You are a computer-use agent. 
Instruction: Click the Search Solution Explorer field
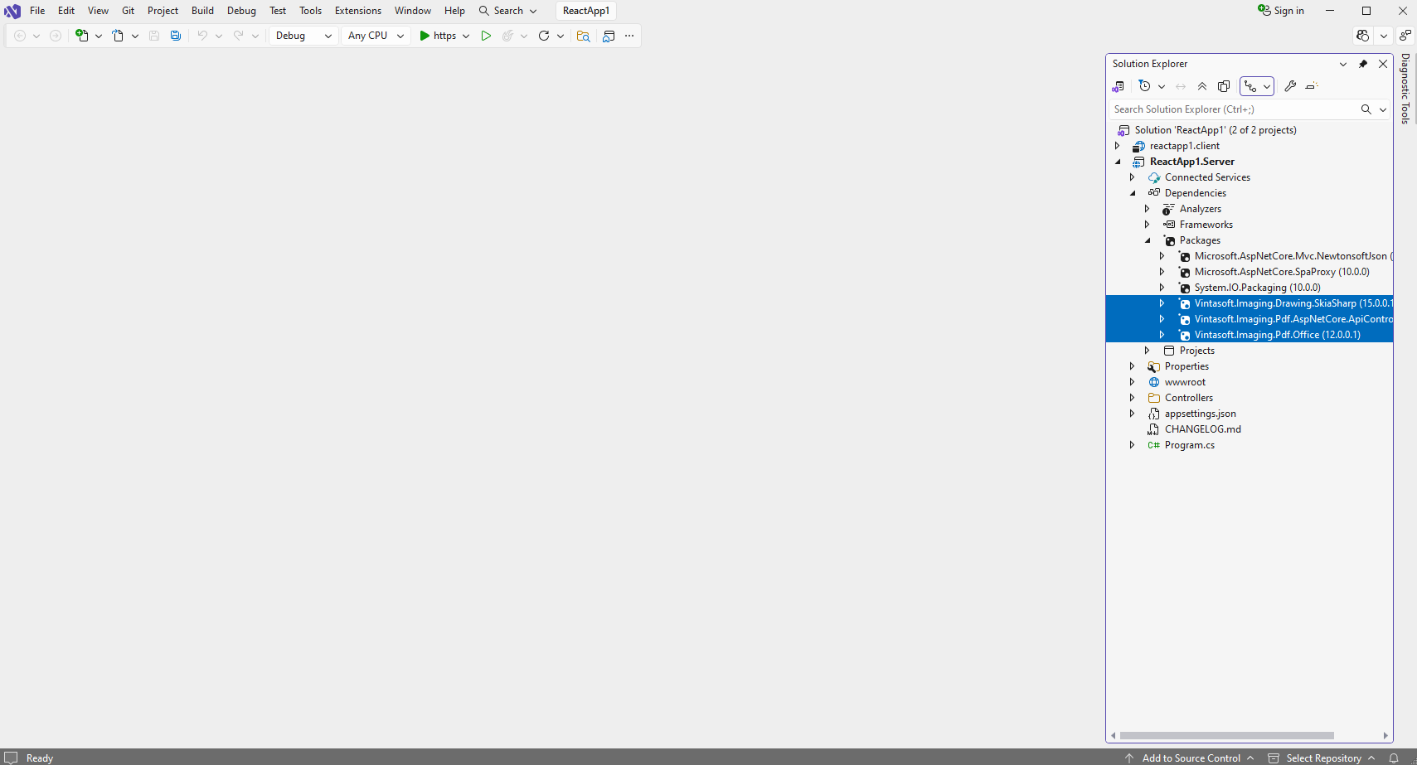point(1232,109)
